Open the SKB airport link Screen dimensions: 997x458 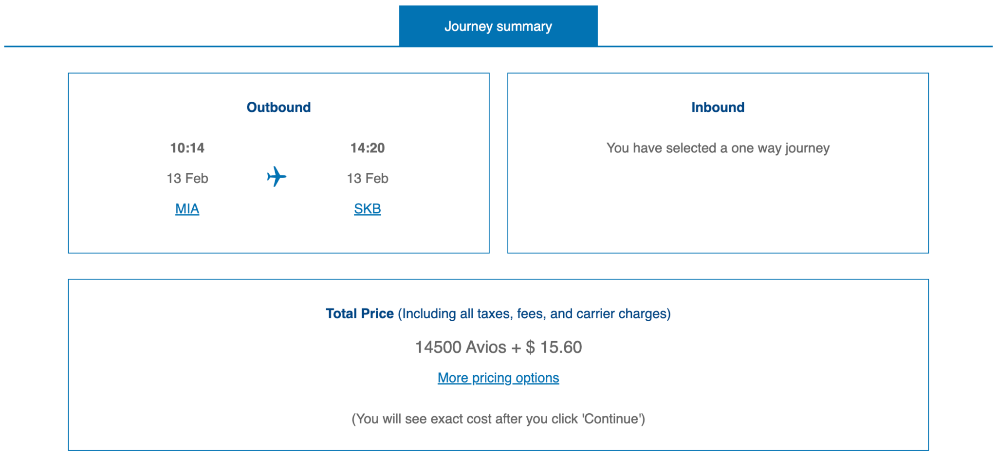click(367, 208)
